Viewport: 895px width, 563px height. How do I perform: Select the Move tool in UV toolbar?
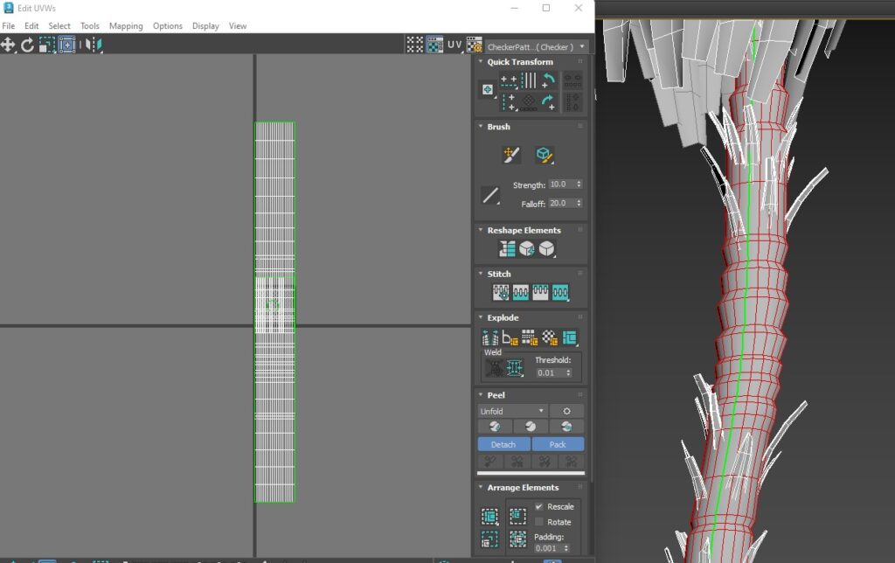pyautogui.click(x=8, y=45)
